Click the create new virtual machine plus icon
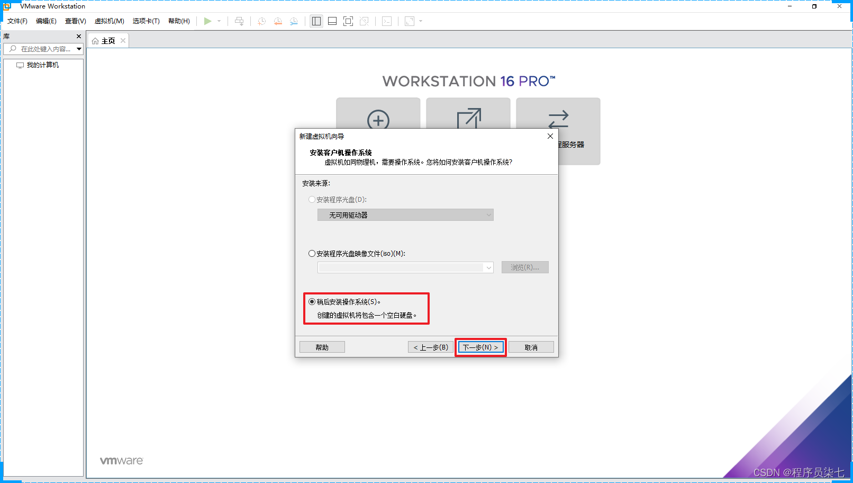Viewport: 853px width, 483px height. (378, 120)
